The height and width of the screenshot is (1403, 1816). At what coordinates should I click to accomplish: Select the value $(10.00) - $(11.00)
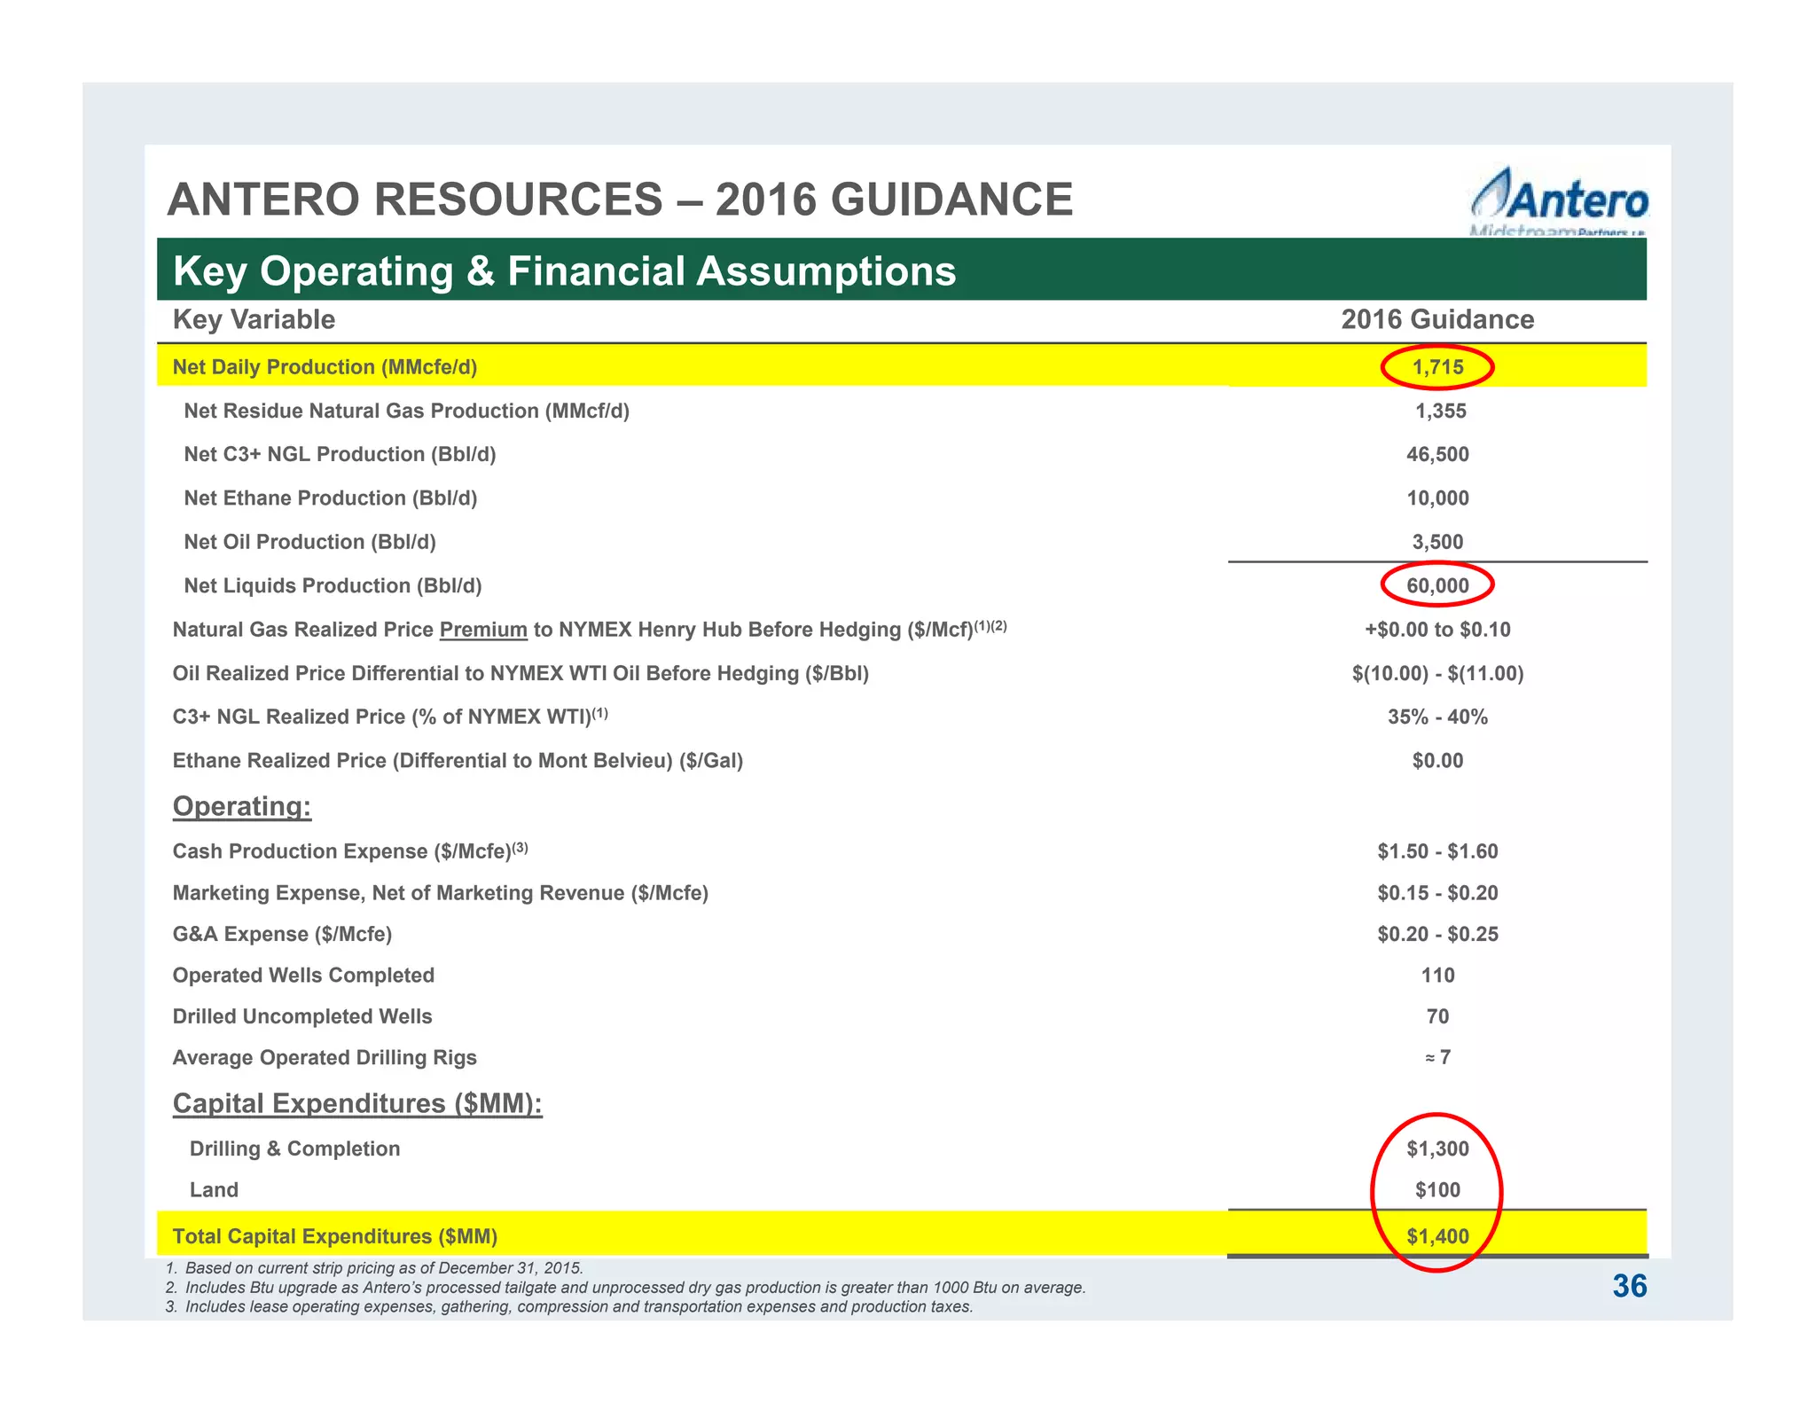click(x=1437, y=673)
